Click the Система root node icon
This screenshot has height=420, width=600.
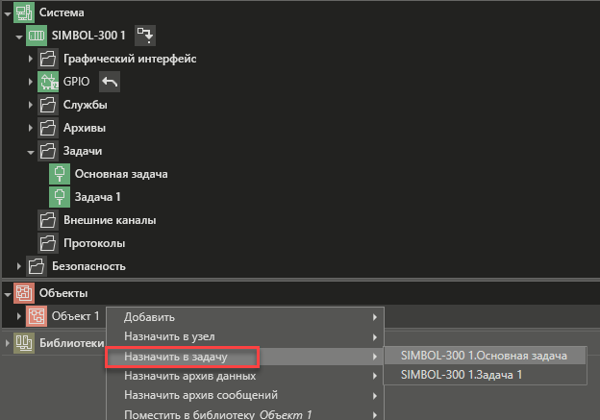pyautogui.click(x=24, y=12)
